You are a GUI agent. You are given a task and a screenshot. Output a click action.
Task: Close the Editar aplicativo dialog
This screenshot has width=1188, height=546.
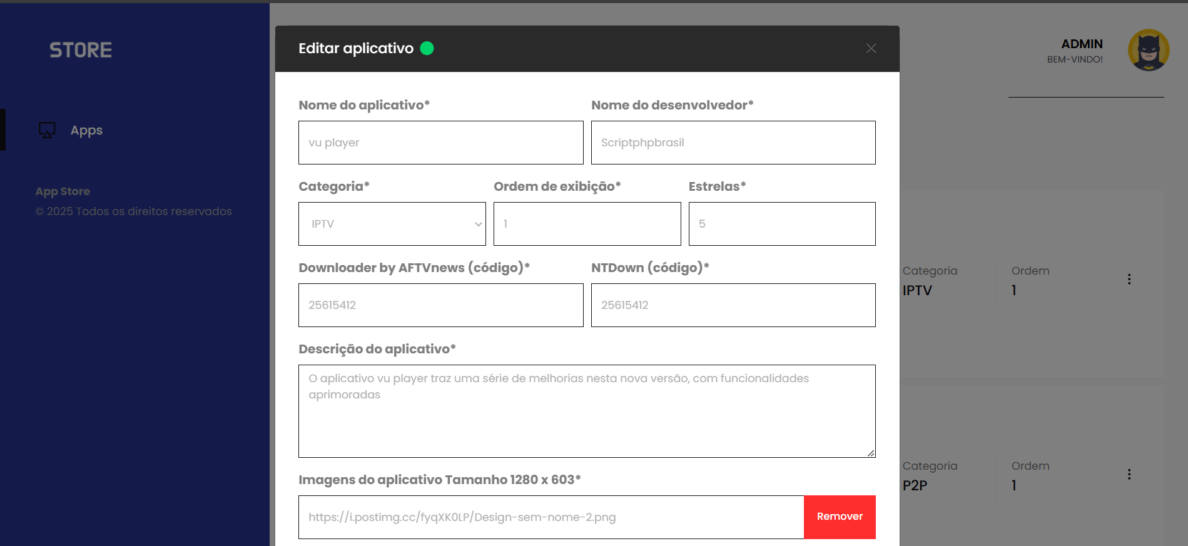(871, 48)
